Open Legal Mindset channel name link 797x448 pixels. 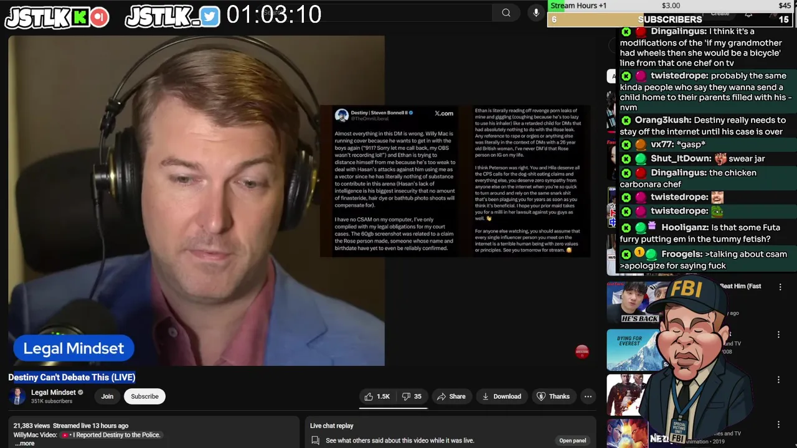pos(54,392)
